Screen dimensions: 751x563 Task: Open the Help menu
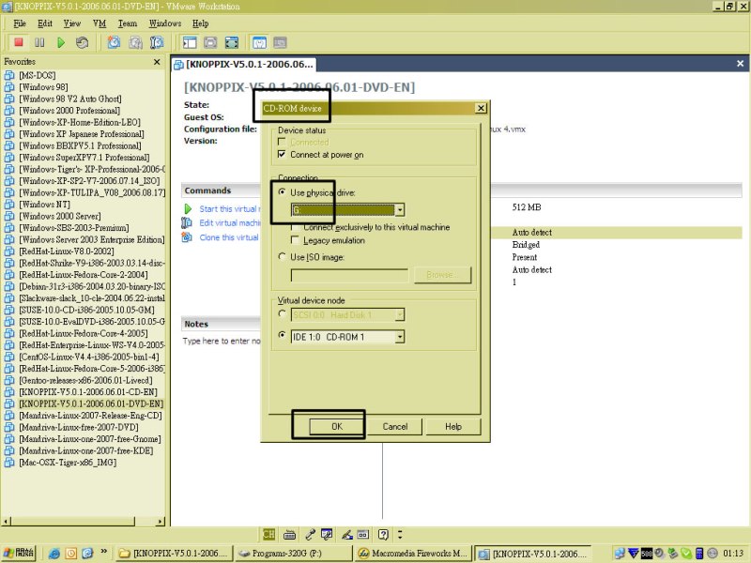pyautogui.click(x=201, y=23)
